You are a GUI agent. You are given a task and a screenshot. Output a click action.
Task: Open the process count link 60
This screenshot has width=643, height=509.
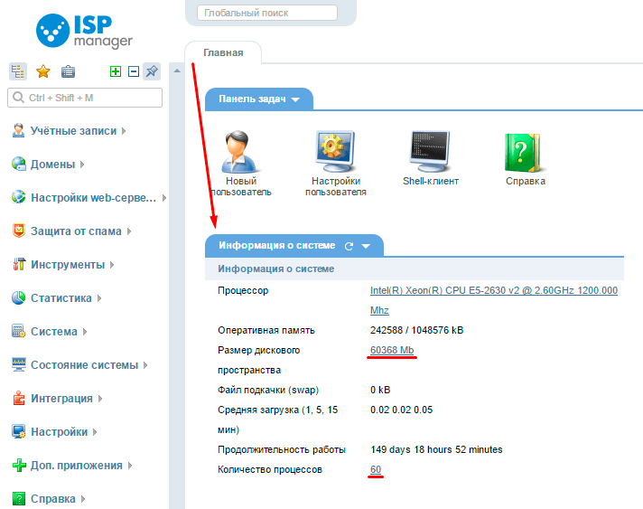(376, 469)
